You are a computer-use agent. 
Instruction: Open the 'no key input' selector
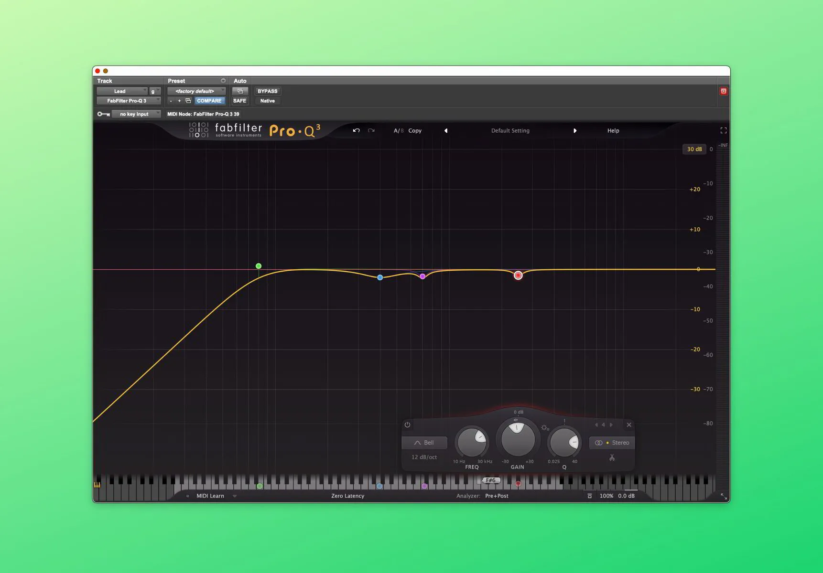(137, 114)
